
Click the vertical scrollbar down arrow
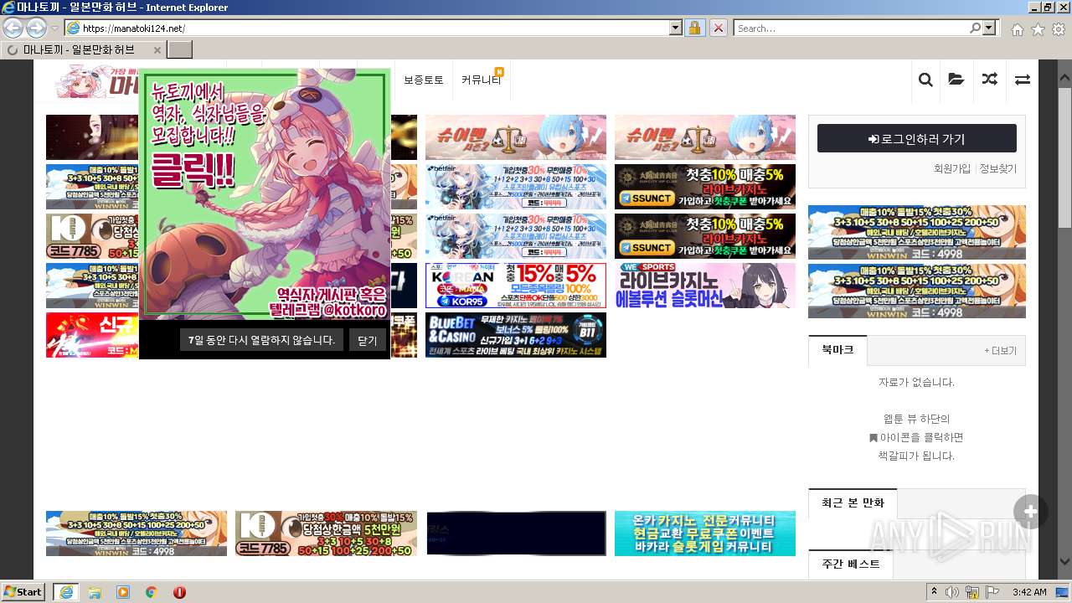(1064, 561)
